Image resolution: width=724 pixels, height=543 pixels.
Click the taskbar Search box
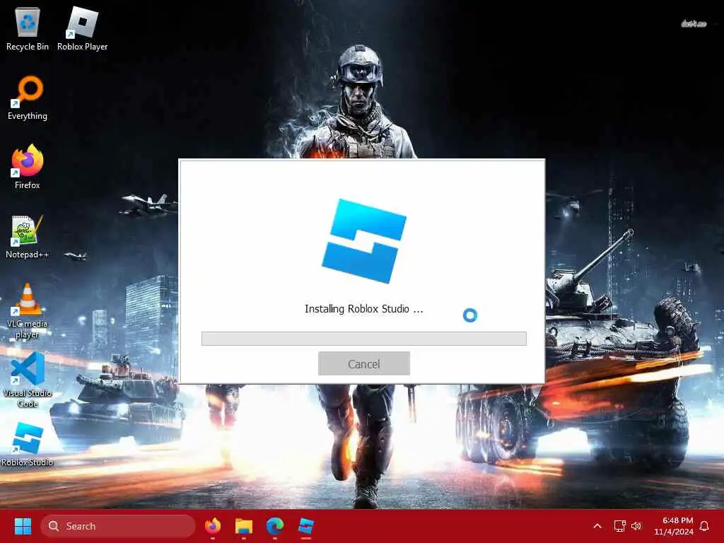click(x=118, y=526)
